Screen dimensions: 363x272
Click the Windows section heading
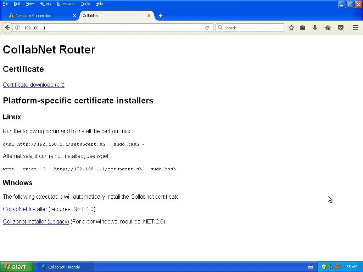point(18,183)
